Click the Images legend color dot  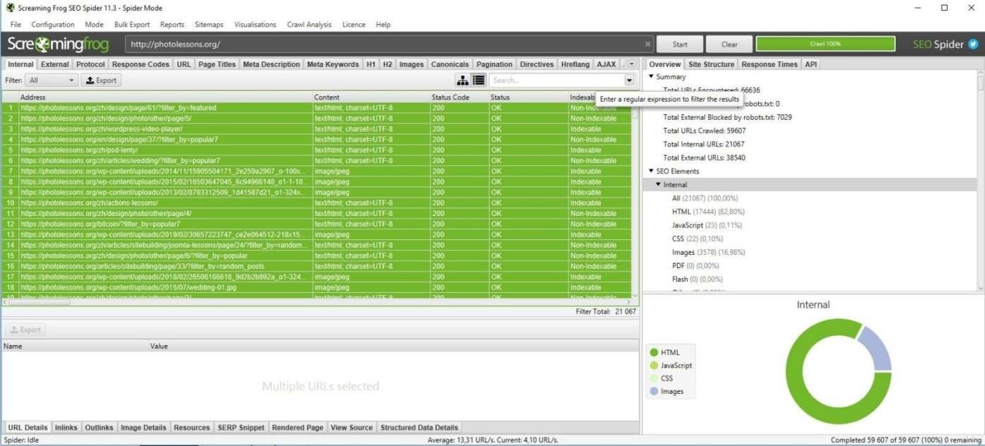pos(654,391)
